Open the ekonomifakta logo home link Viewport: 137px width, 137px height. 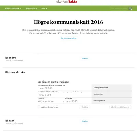point(67,2)
